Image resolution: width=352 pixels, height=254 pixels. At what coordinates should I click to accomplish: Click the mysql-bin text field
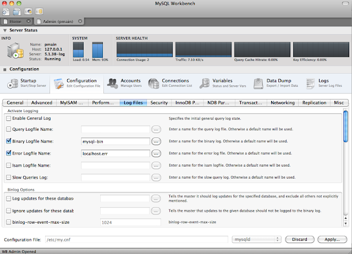click(116, 141)
